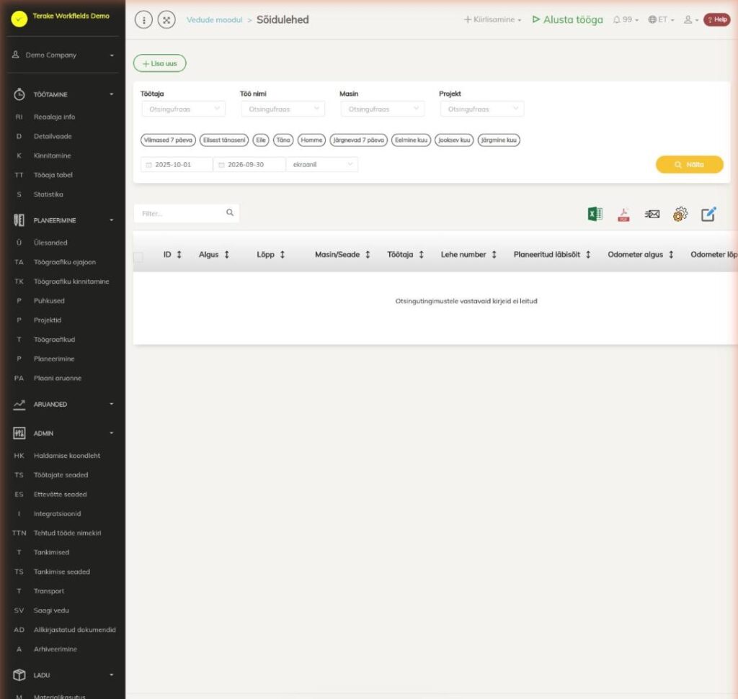
Task: Open the three-dot options menu
Action: (x=143, y=19)
